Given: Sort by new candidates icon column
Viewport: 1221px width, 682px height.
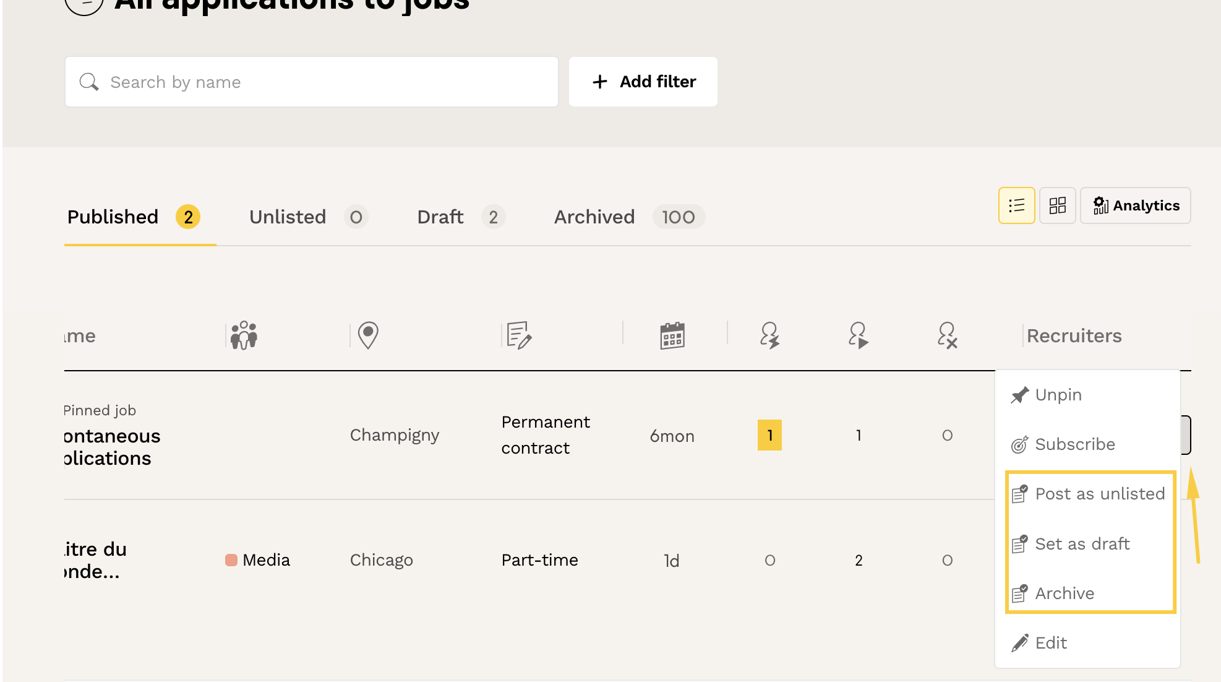Looking at the screenshot, I should pos(769,335).
